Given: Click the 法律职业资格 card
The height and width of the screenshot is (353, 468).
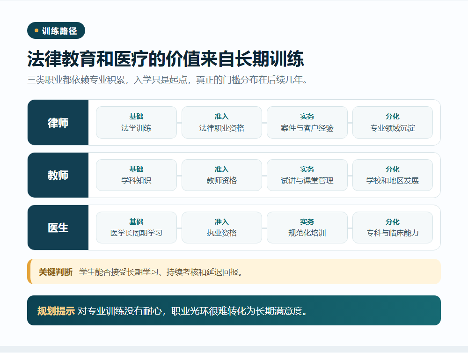Looking at the screenshot, I should point(222,123).
